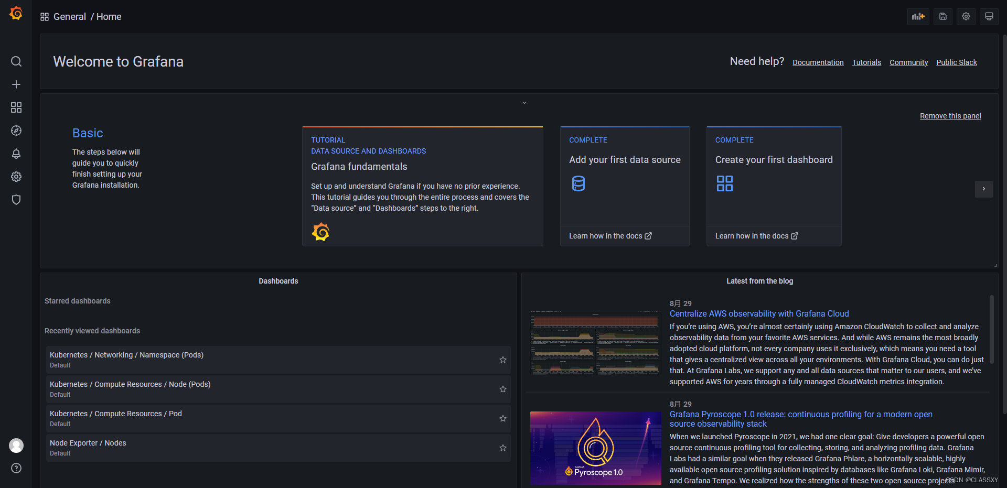Star Kubernetes Networking Namespace (Pods) dashboard
The image size is (1007, 488).
coord(503,360)
